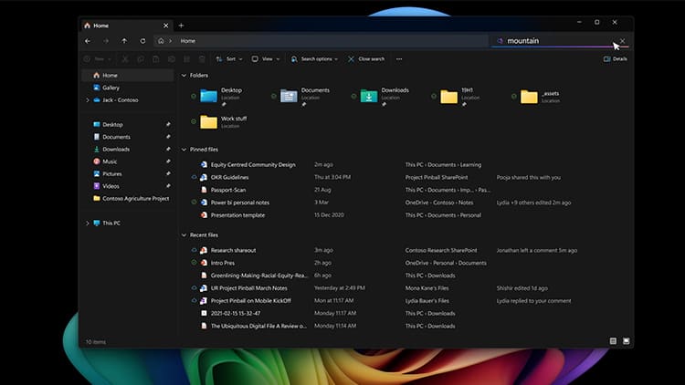Go back using the back arrow
The height and width of the screenshot is (385, 685).
88,41
